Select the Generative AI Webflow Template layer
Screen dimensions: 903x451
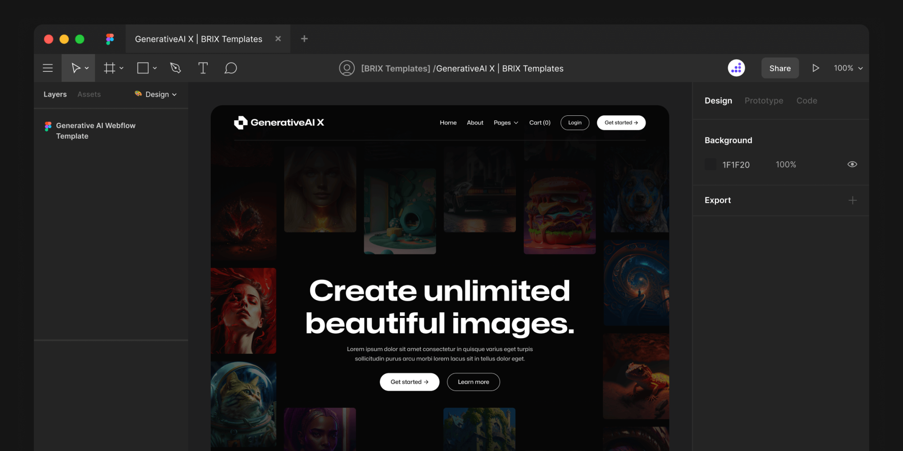pos(96,130)
